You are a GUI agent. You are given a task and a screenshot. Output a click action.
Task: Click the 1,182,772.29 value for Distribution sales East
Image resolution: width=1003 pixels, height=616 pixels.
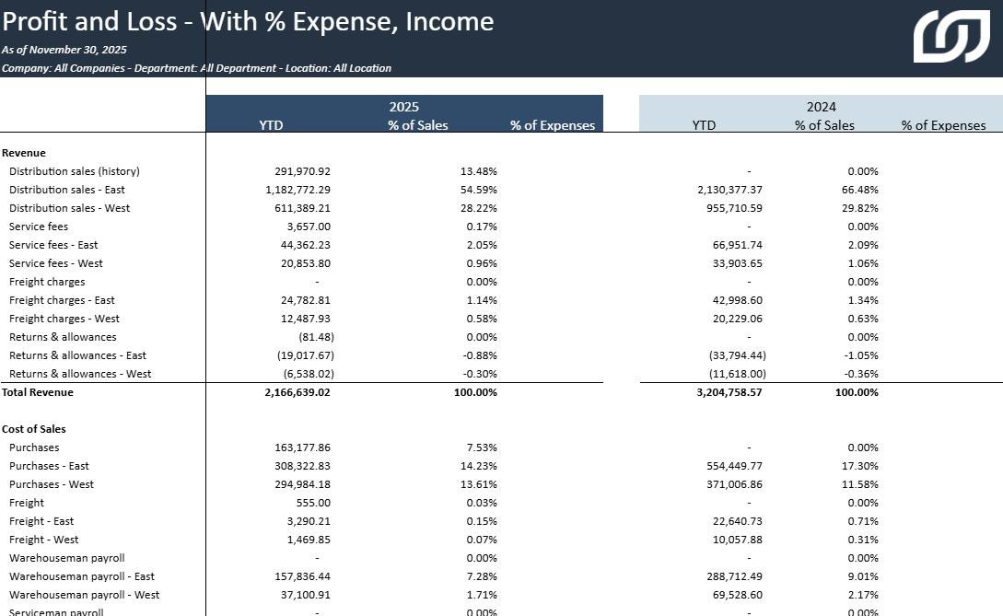pos(298,190)
